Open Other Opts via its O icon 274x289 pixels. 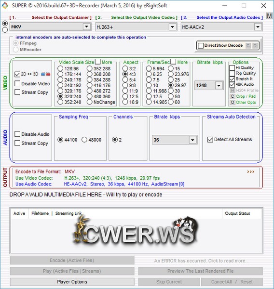(x=232, y=102)
